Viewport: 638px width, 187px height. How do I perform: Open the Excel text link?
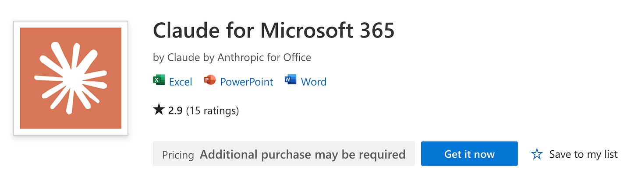(x=181, y=82)
